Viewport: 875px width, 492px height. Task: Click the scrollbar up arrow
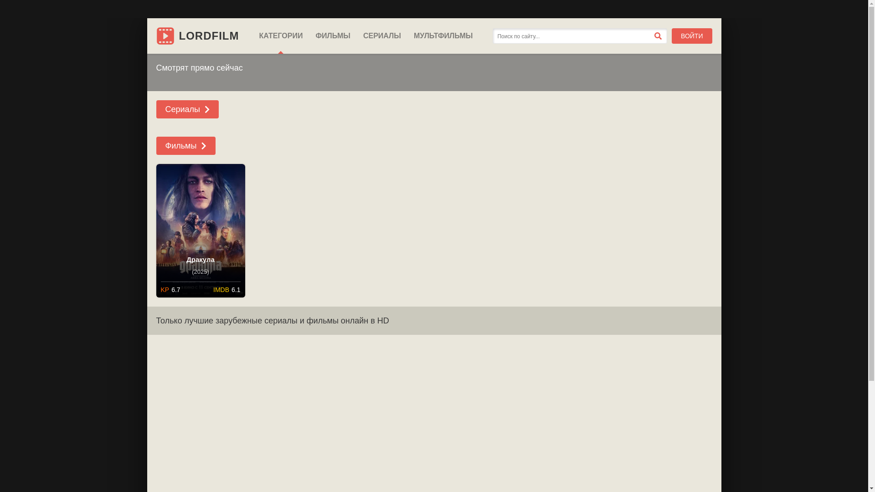[871, 4]
